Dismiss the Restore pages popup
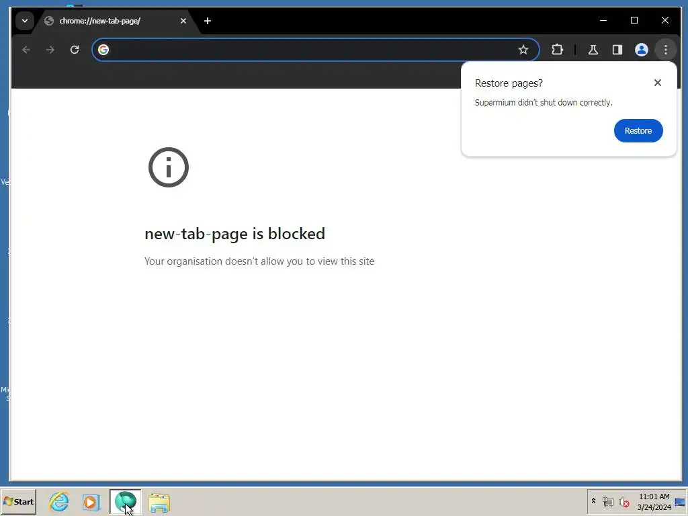The width and height of the screenshot is (688, 516). 657,83
